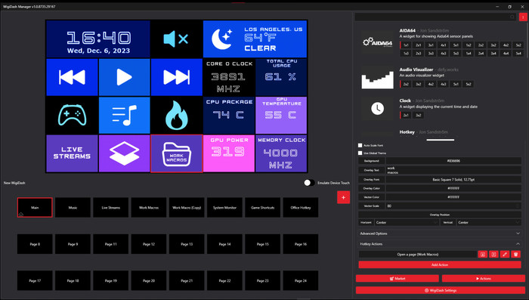This screenshot has width=529, height=300.
Task: Click the game controller widget icon
Action: 72,115
